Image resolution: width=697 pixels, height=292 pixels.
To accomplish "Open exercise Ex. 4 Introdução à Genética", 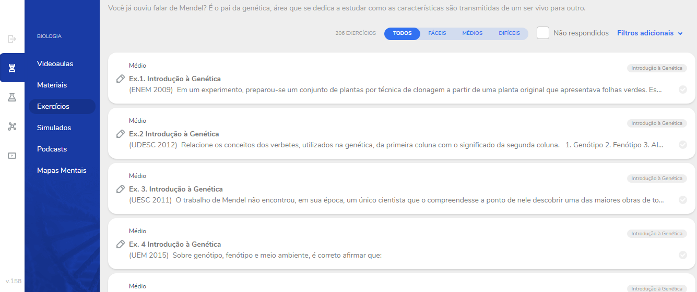I will point(175,245).
